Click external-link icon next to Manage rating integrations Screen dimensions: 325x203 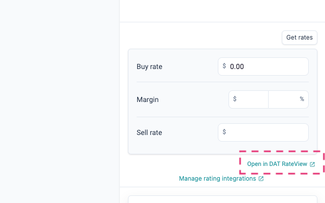(x=261, y=179)
